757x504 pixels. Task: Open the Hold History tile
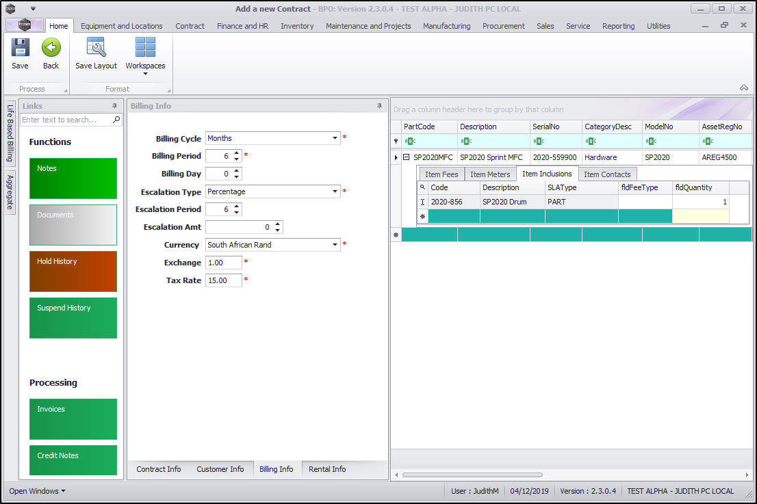tap(73, 271)
